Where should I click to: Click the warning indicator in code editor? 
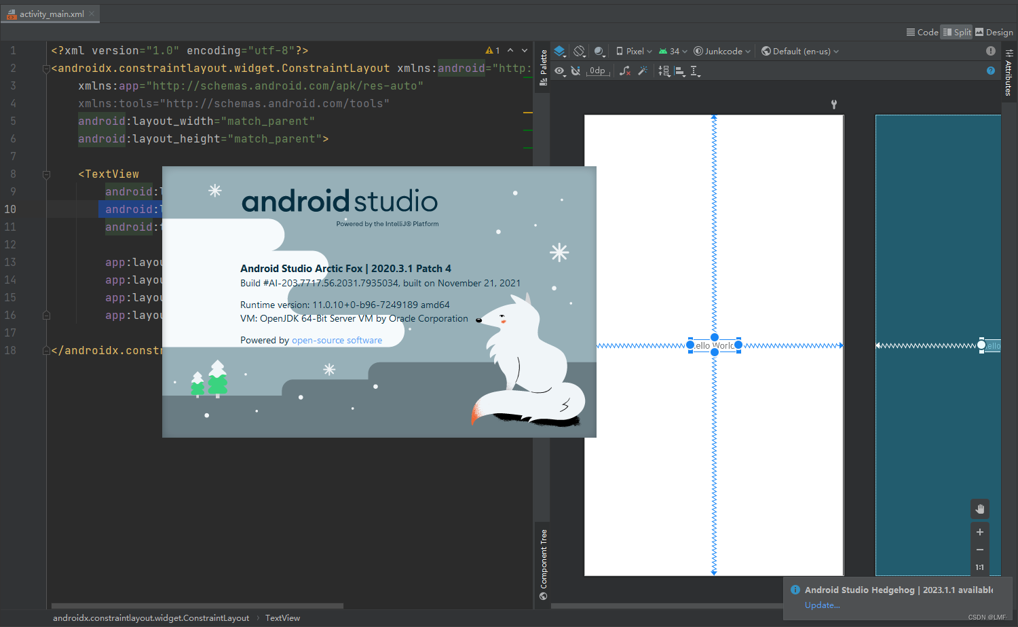(x=493, y=50)
